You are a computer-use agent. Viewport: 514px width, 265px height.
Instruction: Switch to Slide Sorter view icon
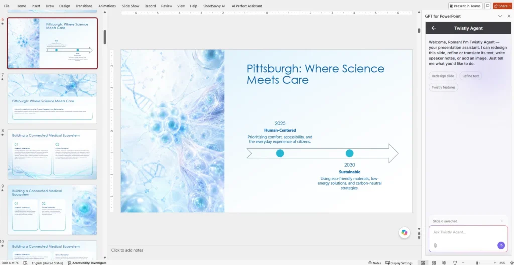(434, 263)
